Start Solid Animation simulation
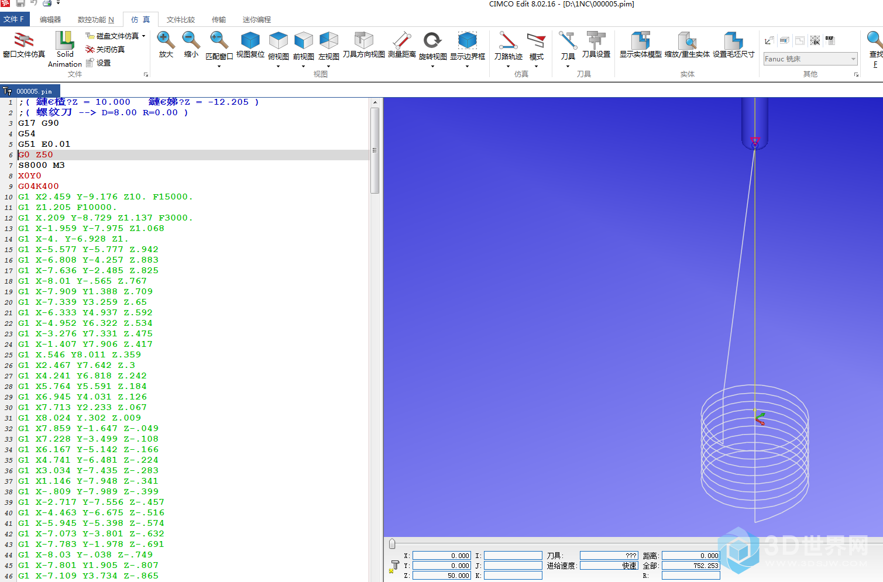The width and height of the screenshot is (883, 582). tap(65, 49)
